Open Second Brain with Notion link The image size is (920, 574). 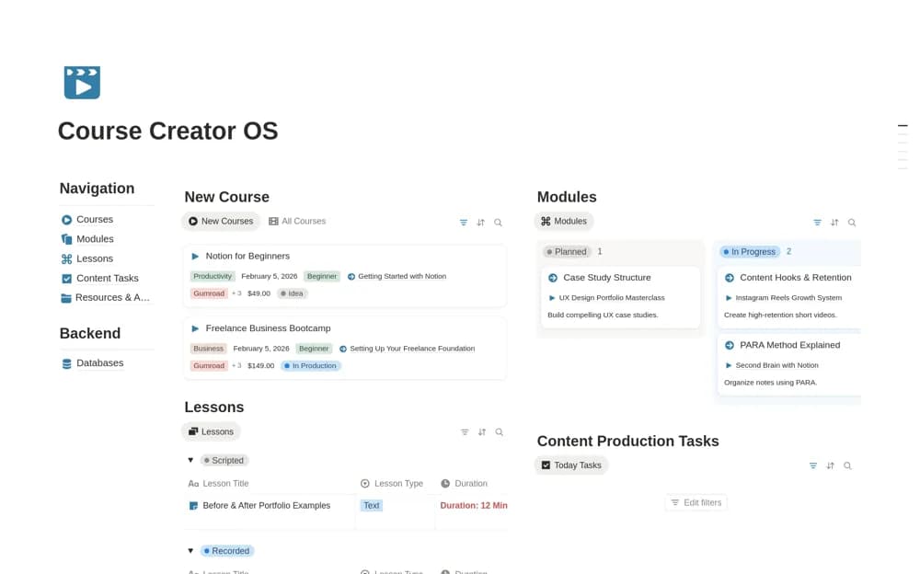[x=772, y=365]
